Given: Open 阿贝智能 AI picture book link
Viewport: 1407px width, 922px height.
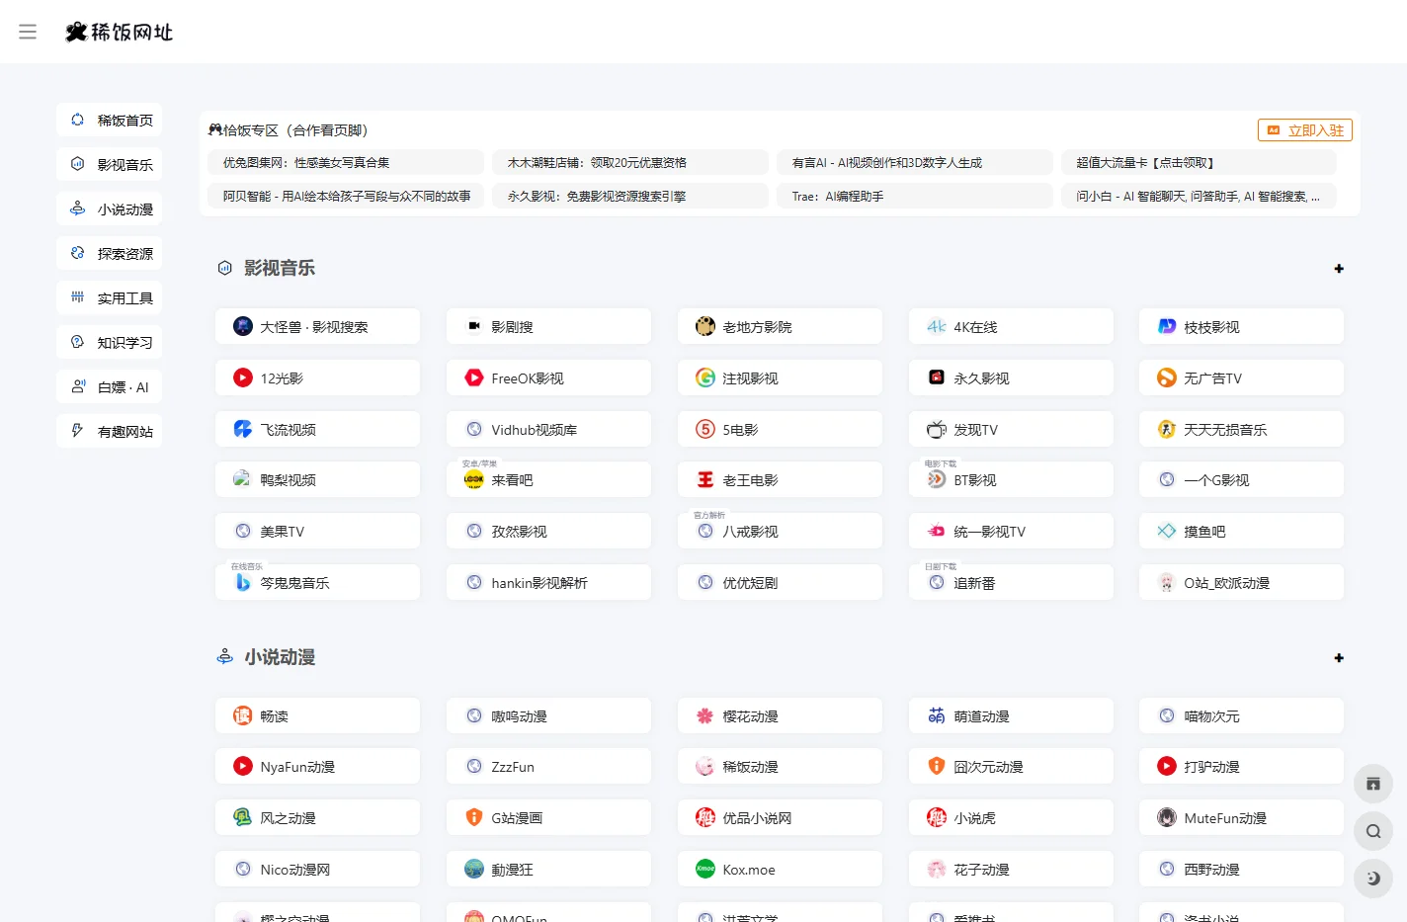Looking at the screenshot, I should (346, 196).
